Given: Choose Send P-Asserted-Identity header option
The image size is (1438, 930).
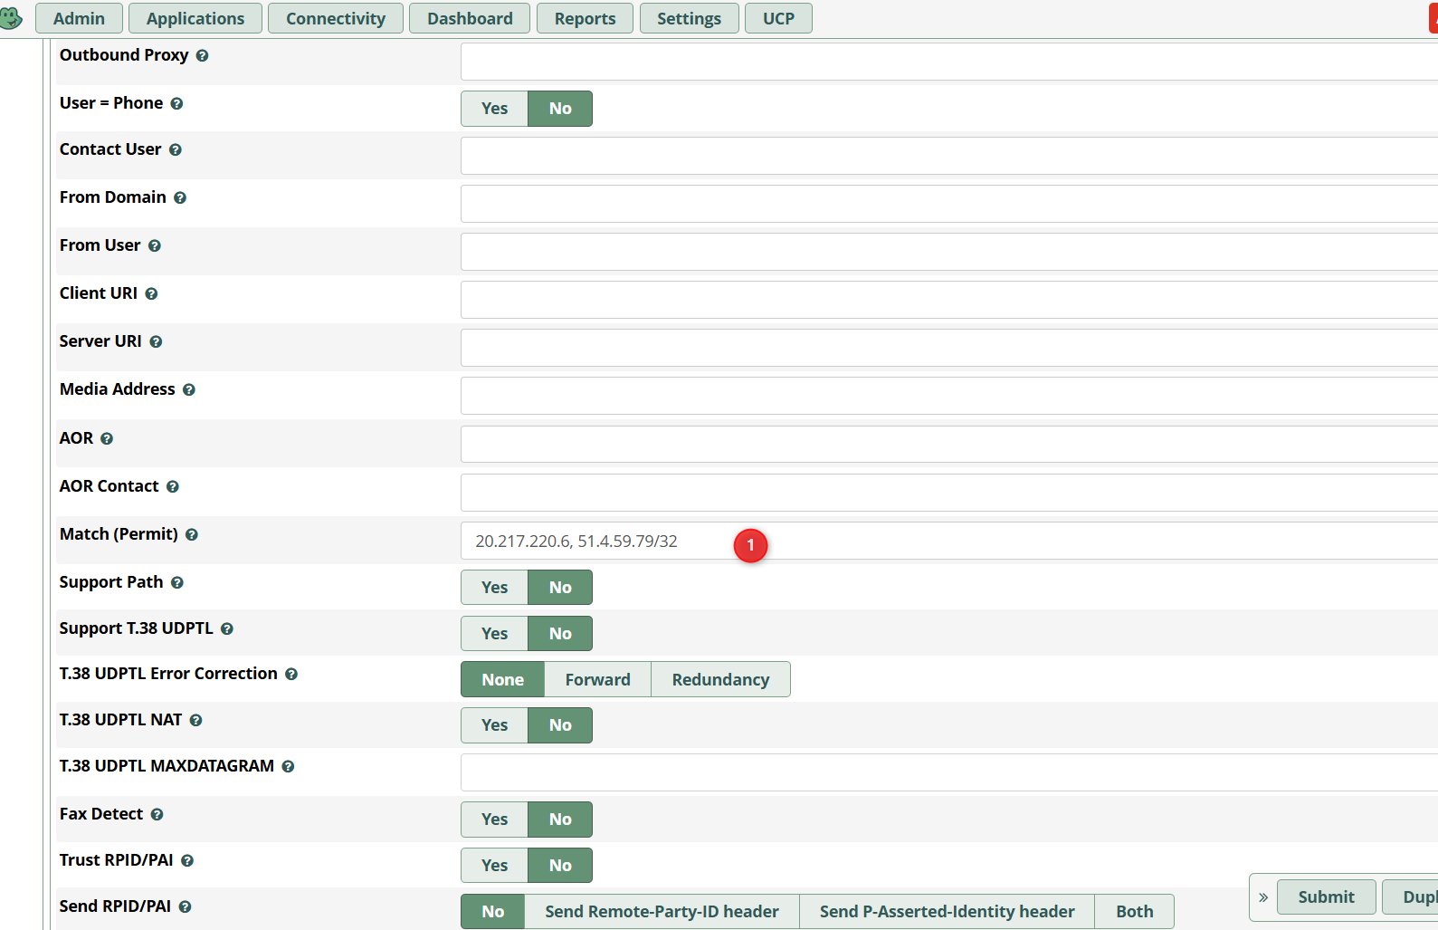Looking at the screenshot, I should click(x=947, y=912).
